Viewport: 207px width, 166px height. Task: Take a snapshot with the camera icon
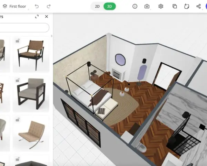pyautogui.click(x=147, y=6)
